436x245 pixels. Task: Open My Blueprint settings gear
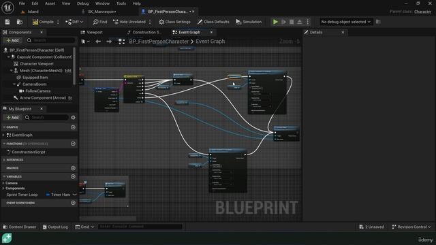point(73,118)
